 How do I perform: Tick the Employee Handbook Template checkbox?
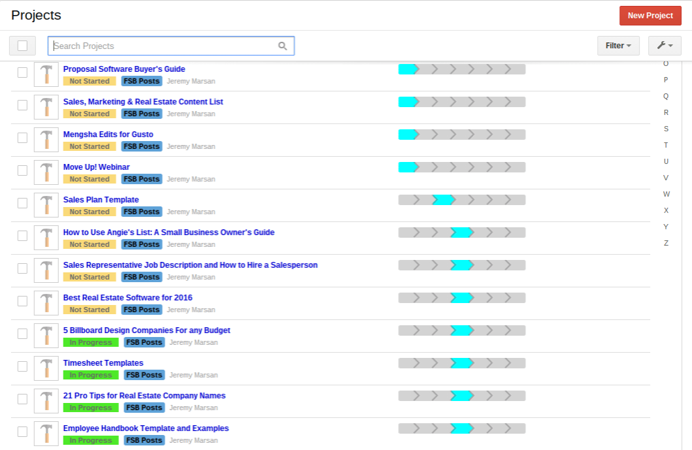click(x=22, y=432)
